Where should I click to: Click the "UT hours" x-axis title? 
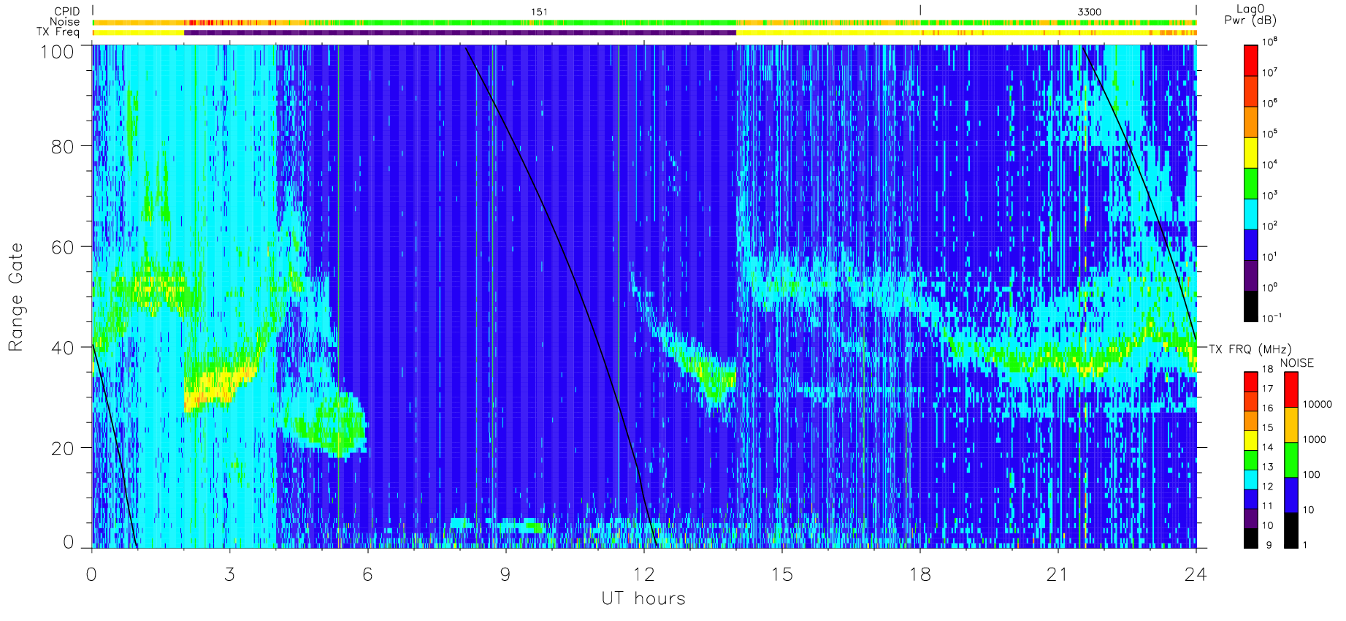coord(643,599)
